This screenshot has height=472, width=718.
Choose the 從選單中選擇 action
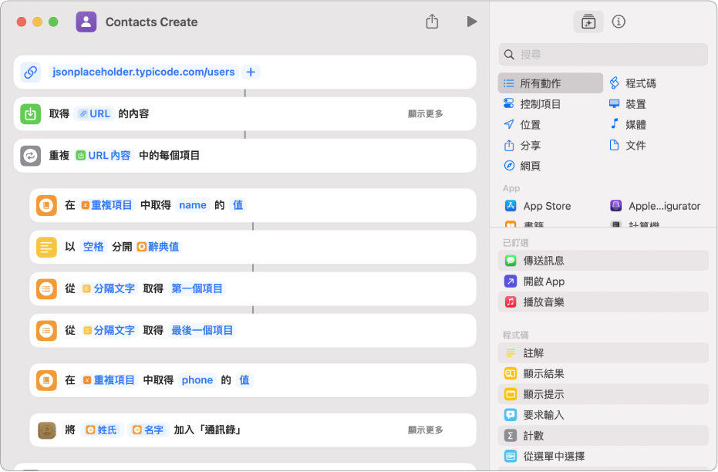click(603, 456)
